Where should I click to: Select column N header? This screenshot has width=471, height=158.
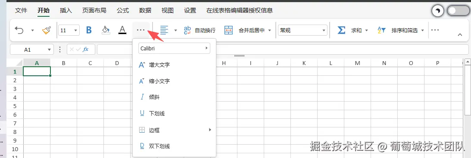[384, 63]
